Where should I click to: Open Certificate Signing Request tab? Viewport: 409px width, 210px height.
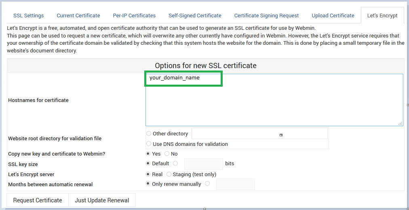pos(266,16)
